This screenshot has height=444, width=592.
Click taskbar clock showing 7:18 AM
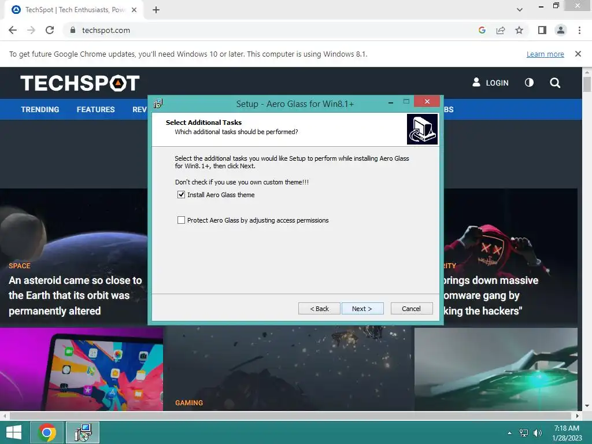[x=567, y=433]
